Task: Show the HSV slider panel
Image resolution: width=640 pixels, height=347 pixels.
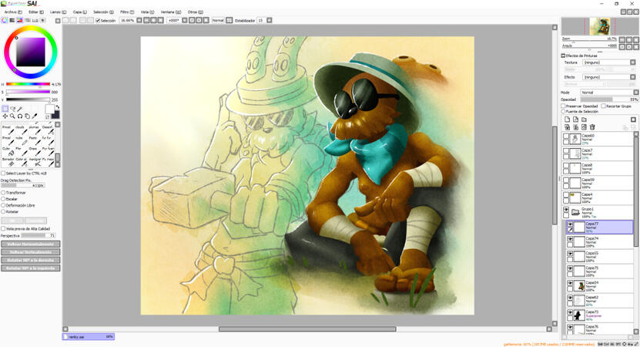Action: (19, 20)
